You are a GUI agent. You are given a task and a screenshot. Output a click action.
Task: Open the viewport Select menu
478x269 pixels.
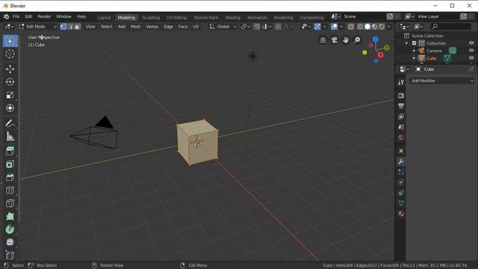click(106, 27)
